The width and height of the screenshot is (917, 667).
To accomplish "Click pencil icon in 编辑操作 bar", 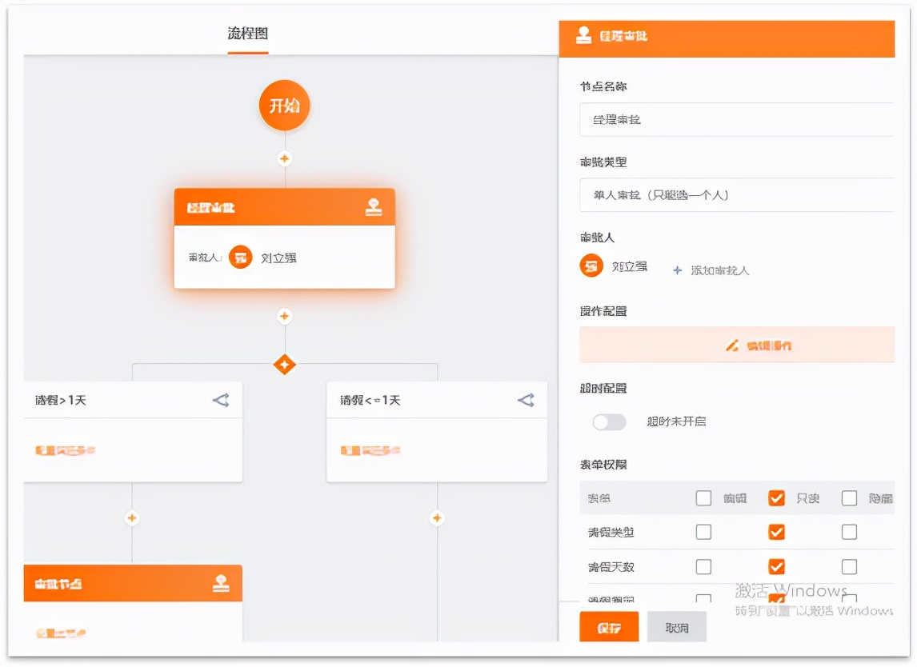I will tap(731, 346).
